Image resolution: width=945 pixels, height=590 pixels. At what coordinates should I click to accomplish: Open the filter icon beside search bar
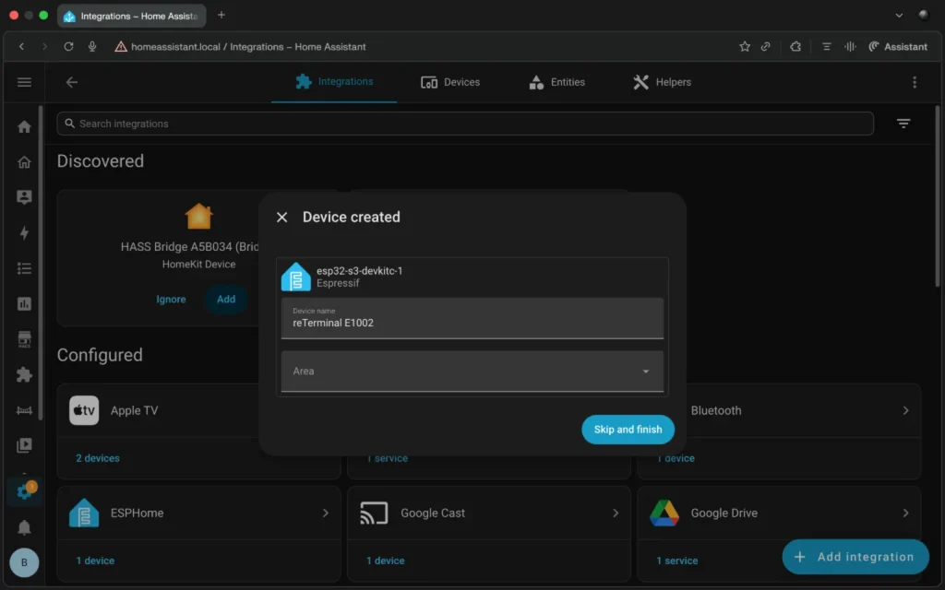click(x=903, y=124)
